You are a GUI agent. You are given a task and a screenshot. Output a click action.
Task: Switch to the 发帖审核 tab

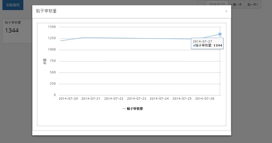13,5
